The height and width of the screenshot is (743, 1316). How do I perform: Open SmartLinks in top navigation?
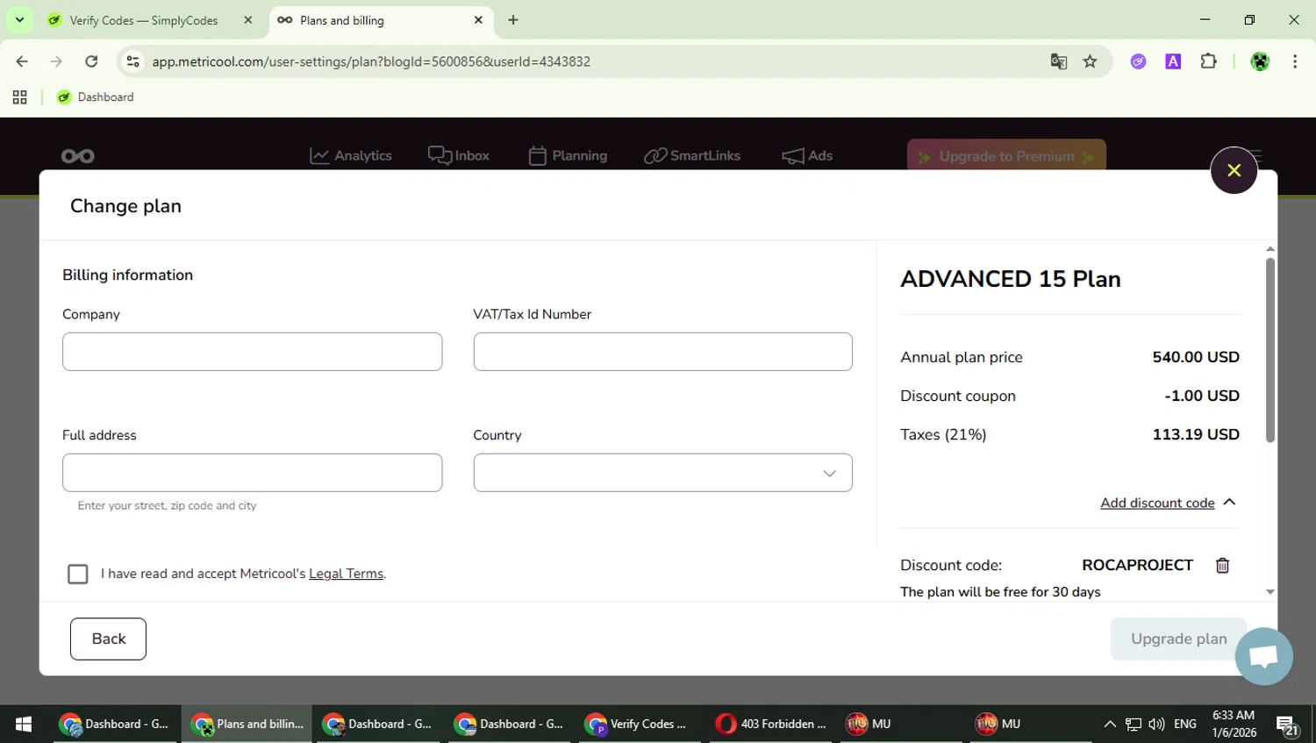[x=692, y=155]
